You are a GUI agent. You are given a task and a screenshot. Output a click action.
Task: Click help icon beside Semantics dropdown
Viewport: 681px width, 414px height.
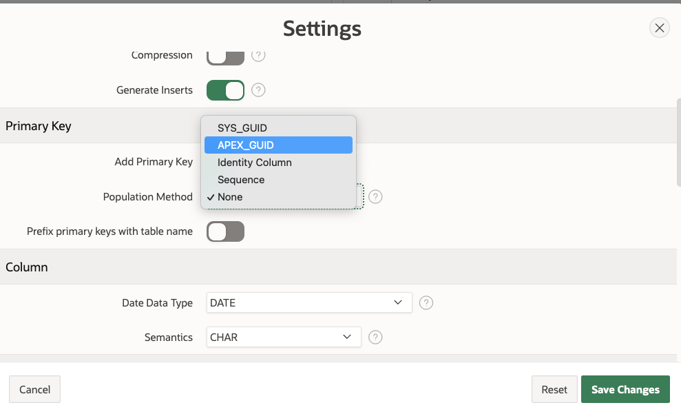375,338
